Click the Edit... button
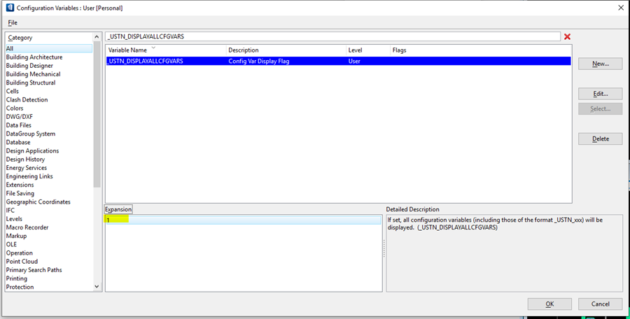 click(601, 94)
